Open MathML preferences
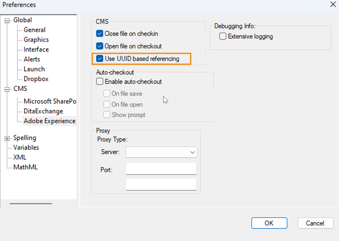 [25, 167]
